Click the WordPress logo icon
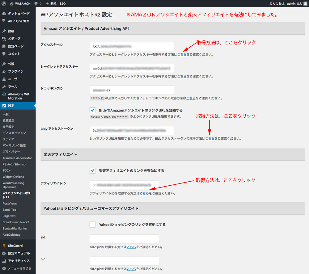The height and width of the screenshot is (274, 309). click(4, 3)
